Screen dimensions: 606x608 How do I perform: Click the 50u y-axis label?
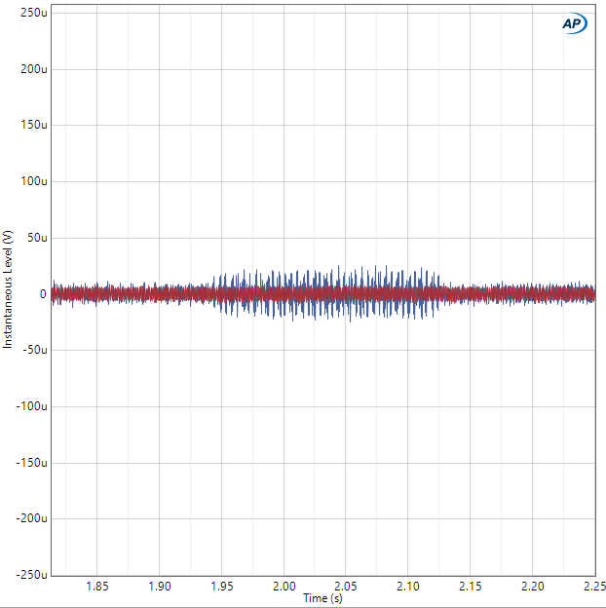pyautogui.click(x=37, y=238)
